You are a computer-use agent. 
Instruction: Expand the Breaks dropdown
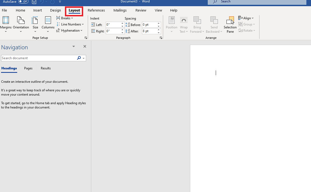click(65, 18)
